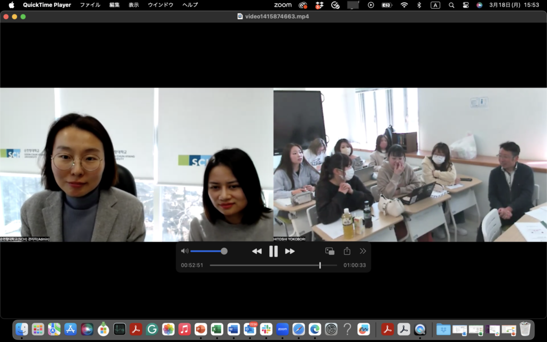Screen dimensions: 547x342
Task: Open Control Center in menu bar
Action: (x=465, y=5)
